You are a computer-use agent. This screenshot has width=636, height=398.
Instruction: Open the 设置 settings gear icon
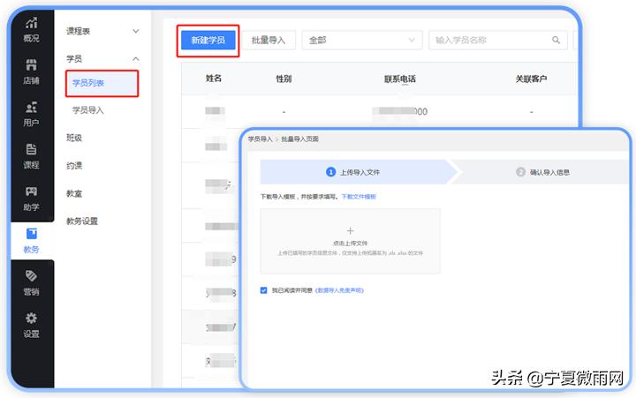click(31, 319)
